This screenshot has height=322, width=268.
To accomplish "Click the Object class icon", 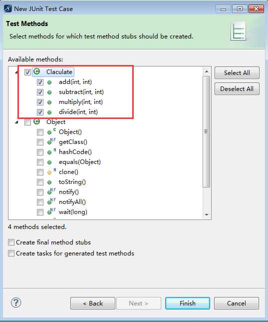I will pos(37,121).
